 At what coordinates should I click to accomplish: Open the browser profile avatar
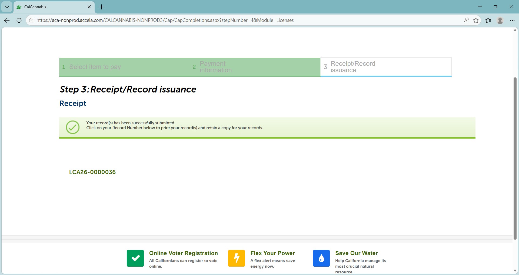tap(500, 20)
